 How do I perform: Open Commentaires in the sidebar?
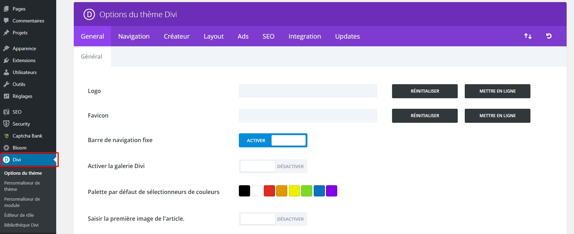28,21
